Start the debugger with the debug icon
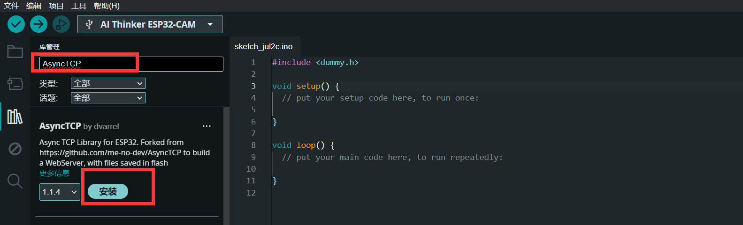The image size is (743, 225). (x=61, y=24)
